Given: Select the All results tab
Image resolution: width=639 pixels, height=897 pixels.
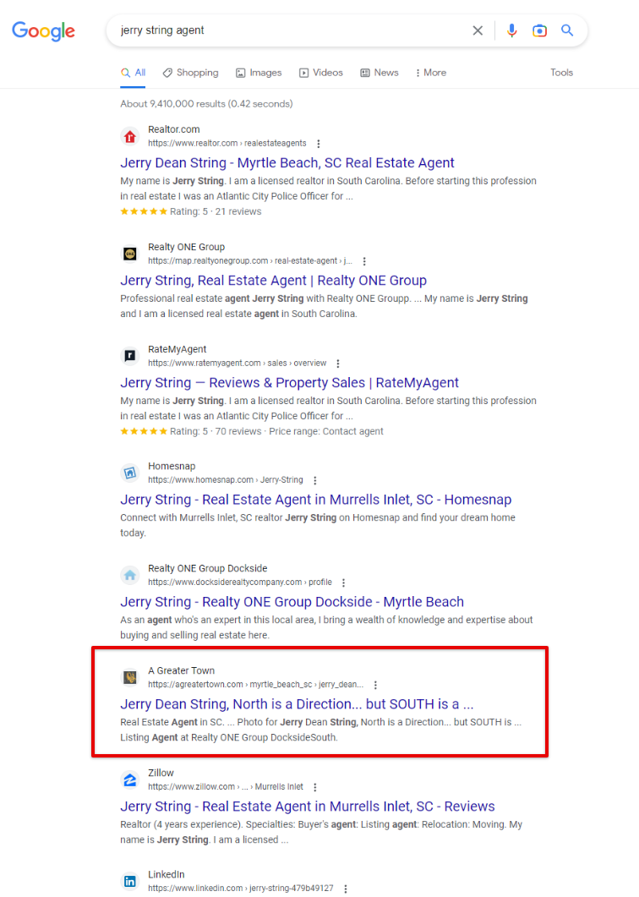Looking at the screenshot, I should pos(133,73).
